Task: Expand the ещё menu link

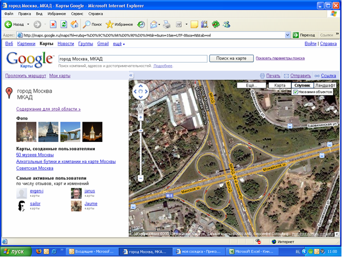Action: click(x=119, y=44)
